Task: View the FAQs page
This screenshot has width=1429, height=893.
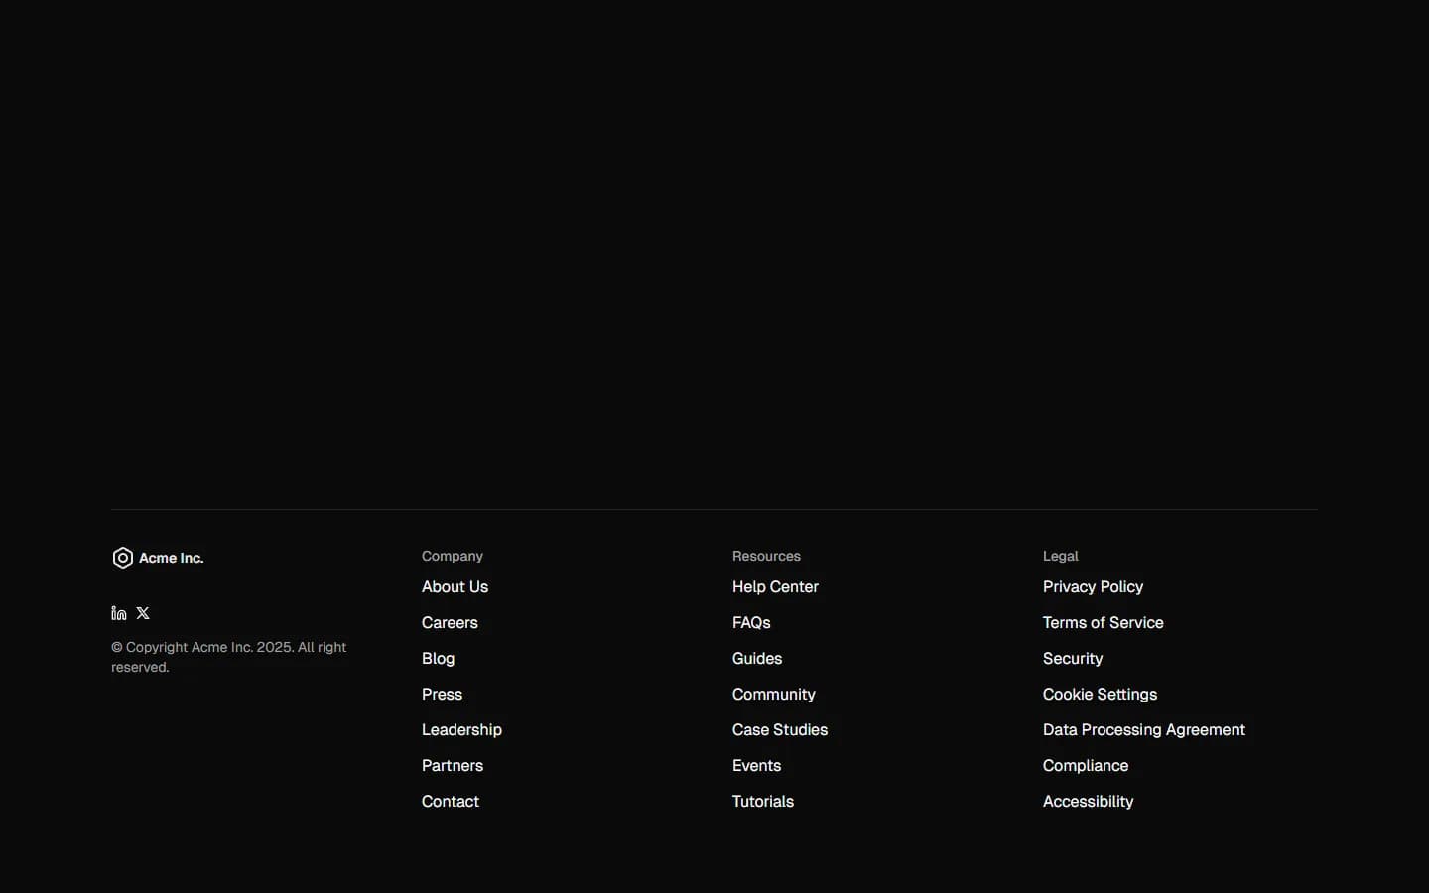Action: 751,622
